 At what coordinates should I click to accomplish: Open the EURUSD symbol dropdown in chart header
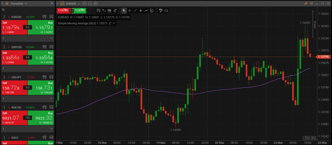pos(78,3)
